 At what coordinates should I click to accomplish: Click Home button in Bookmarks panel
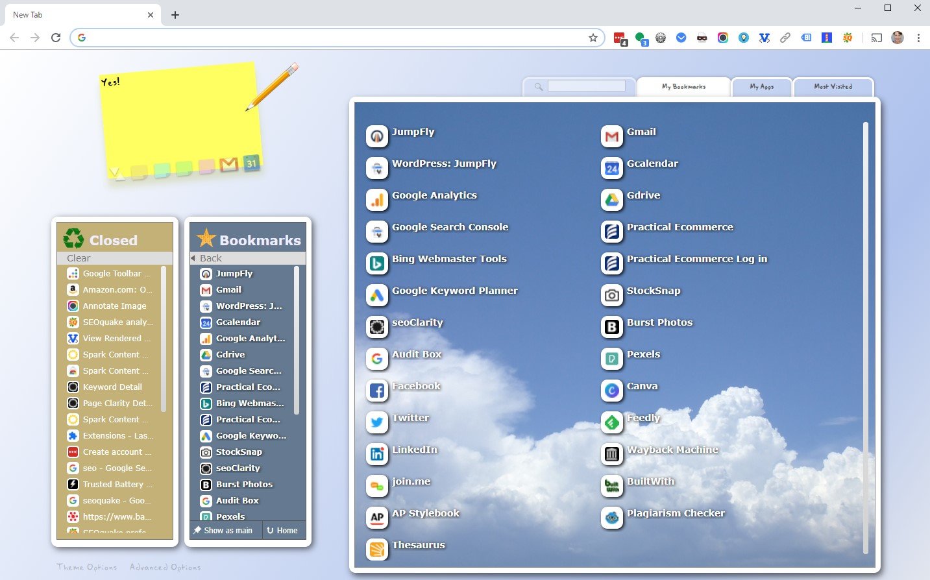[x=283, y=530]
